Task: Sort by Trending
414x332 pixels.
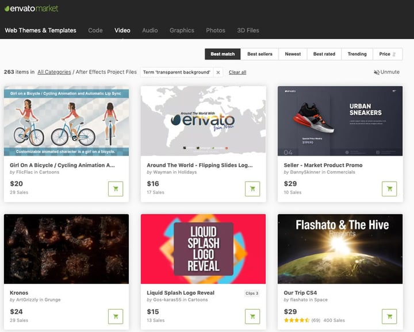Action: (357, 54)
